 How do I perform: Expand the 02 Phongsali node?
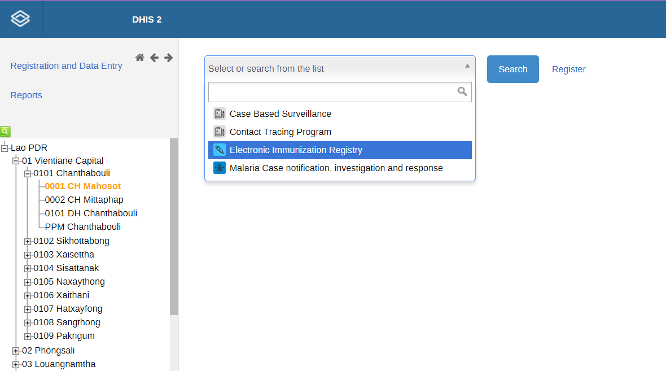point(16,351)
